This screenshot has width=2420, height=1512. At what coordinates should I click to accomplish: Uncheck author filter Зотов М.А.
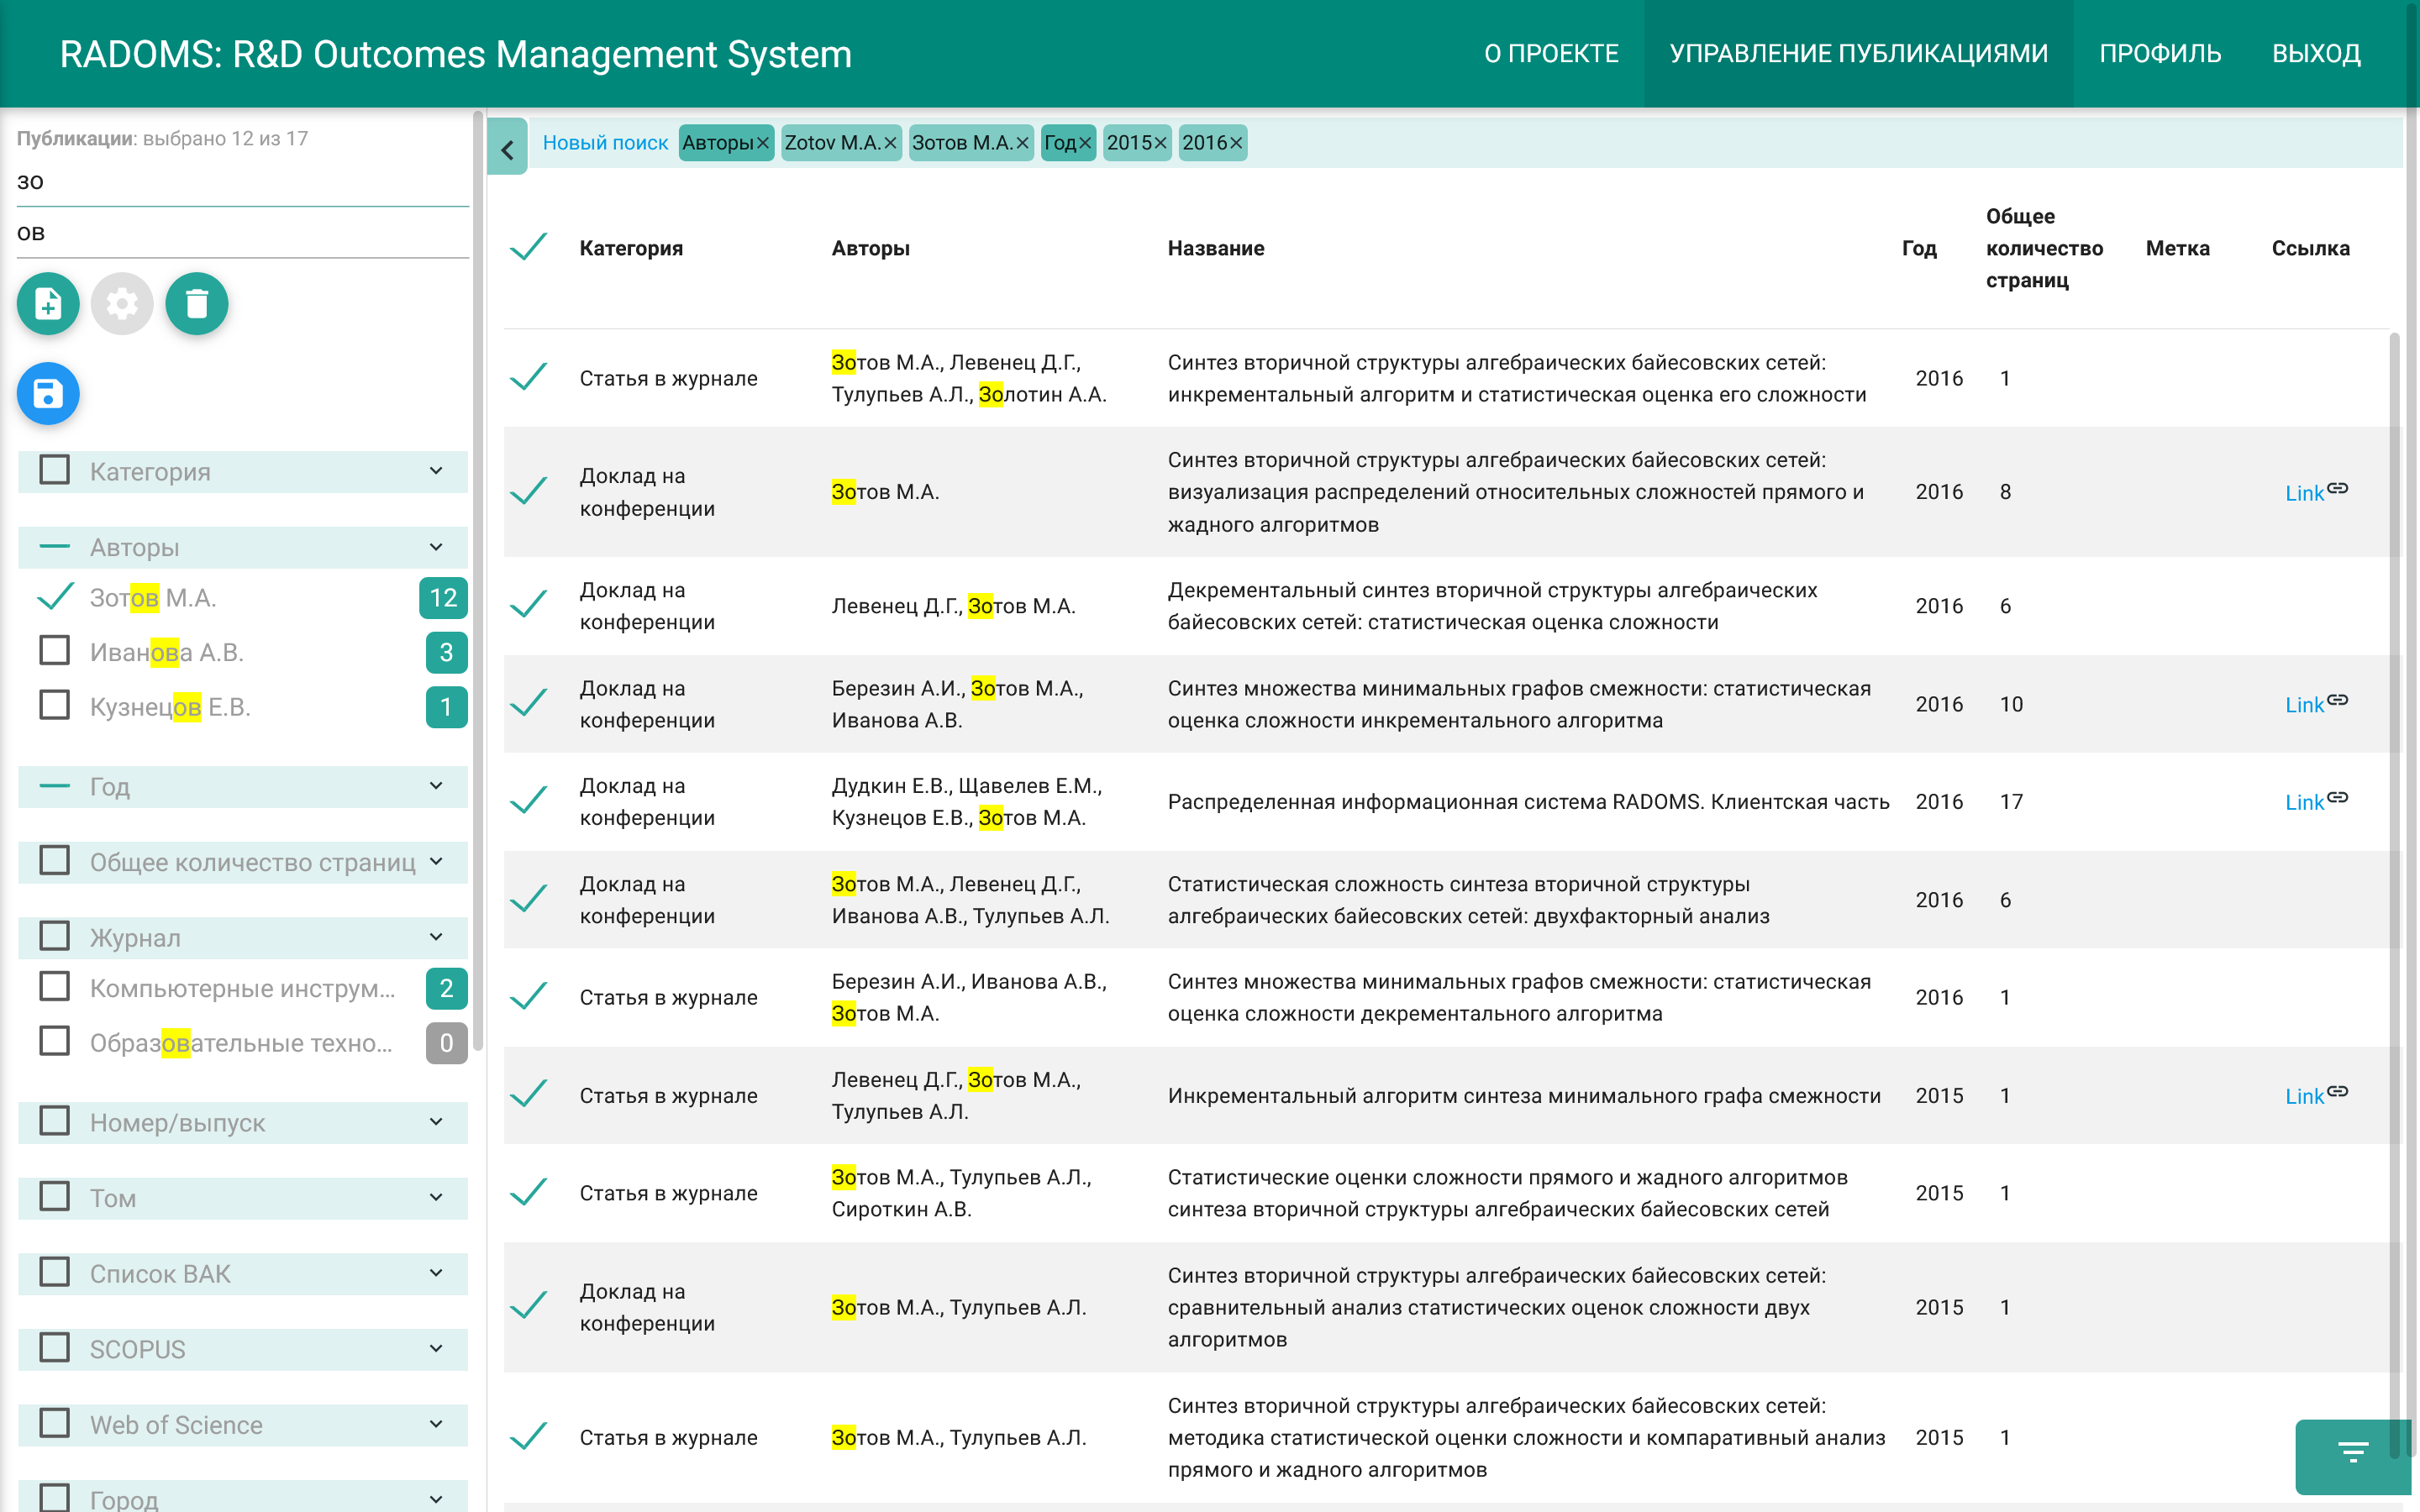tap(53, 597)
